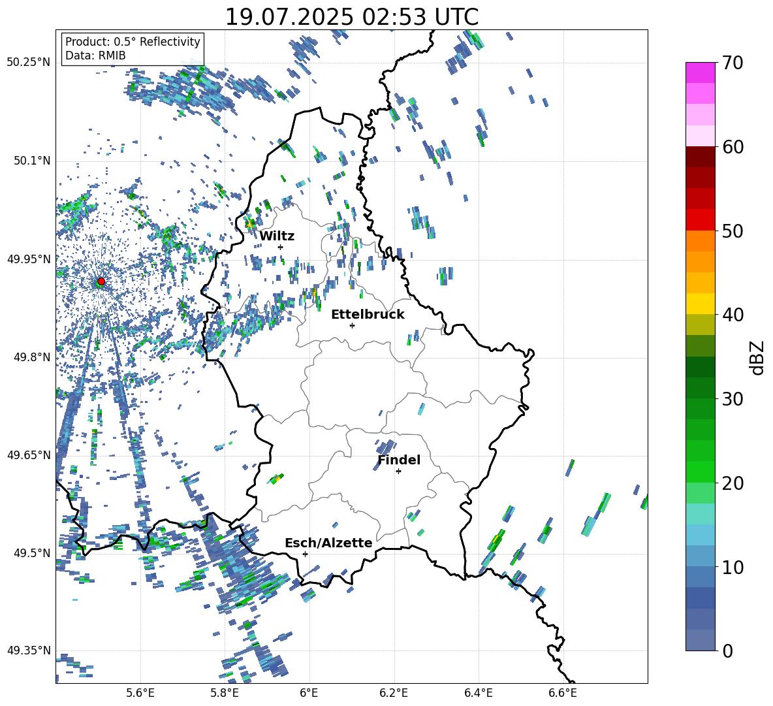Viewport: 773px width, 706px height.
Task: Click the 6.4°E longitude label
Action: [x=478, y=693]
